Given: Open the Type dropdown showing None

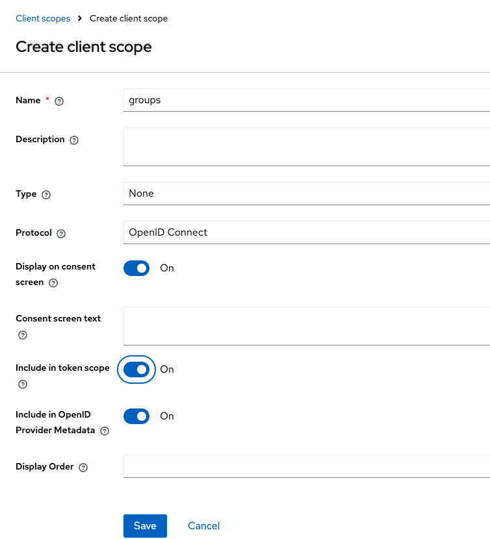Looking at the screenshot, I should 305,194.
